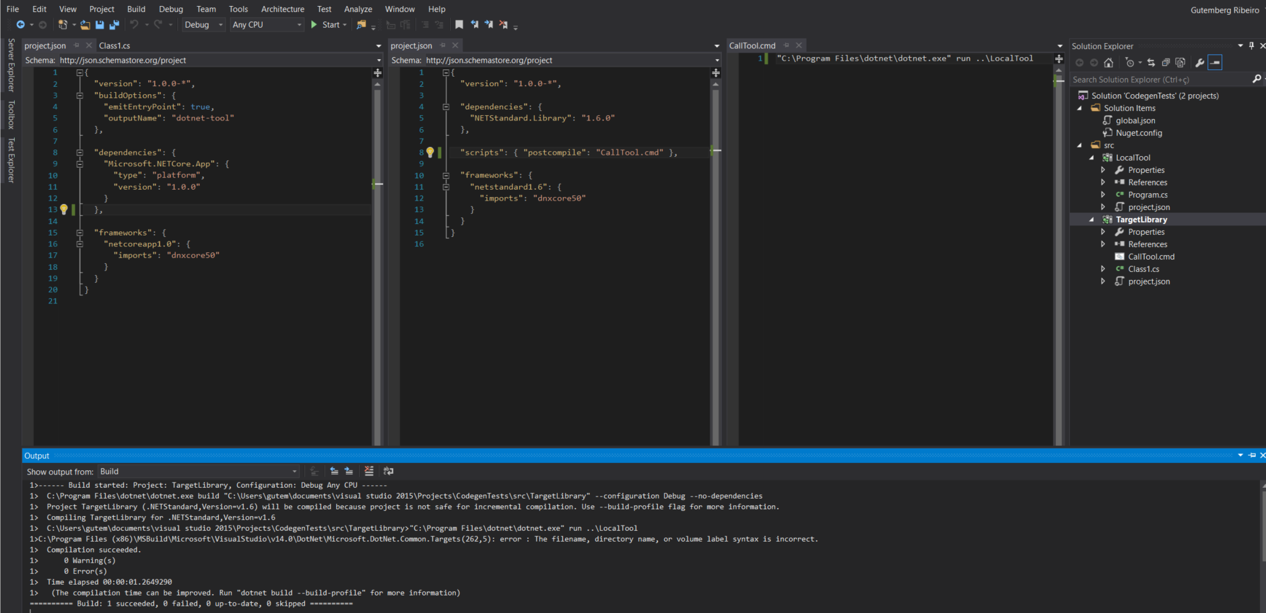1266x613 pixels.
Task: Switch to the Class1.cs tab
Action: click(114, 46)
